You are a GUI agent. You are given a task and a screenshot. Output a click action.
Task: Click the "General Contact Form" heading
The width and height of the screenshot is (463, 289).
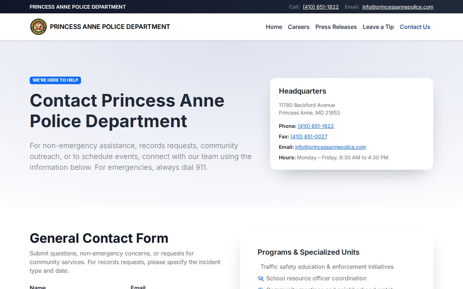(x=99, y=238)
